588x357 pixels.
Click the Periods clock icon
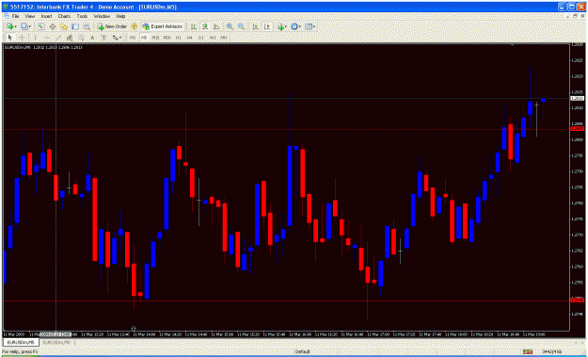[294, 26]
